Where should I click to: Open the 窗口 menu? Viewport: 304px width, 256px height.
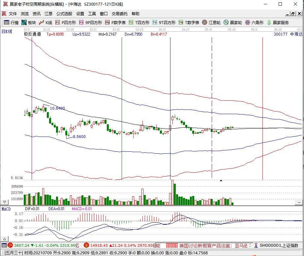click(104, 14)
